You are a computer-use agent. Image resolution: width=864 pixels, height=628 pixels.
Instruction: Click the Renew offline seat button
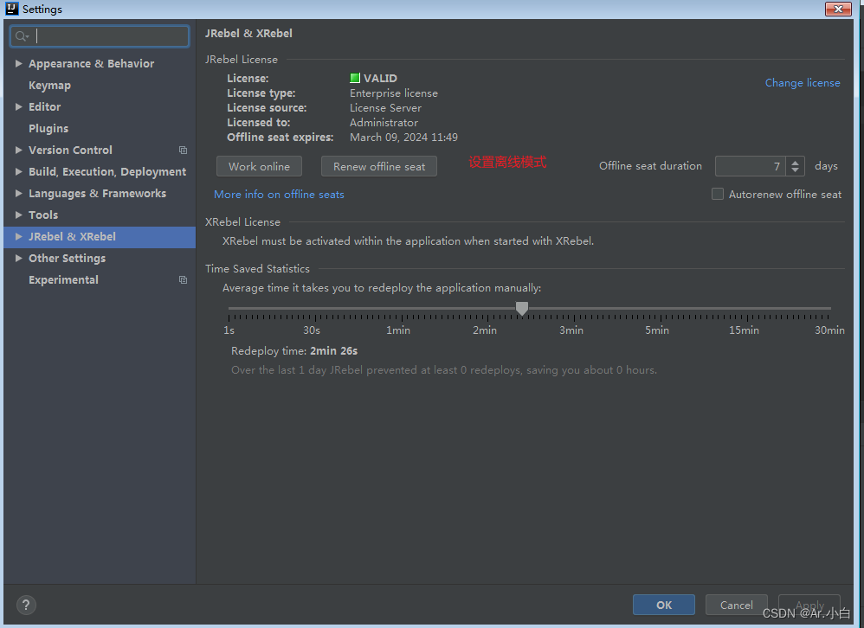coord(379,166)
